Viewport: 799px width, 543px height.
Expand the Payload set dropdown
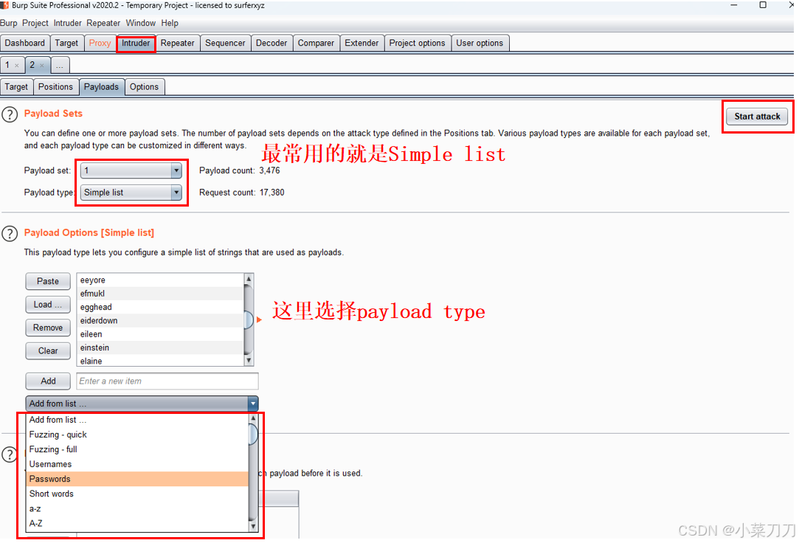pyautogui.click(x=176, y=170)
